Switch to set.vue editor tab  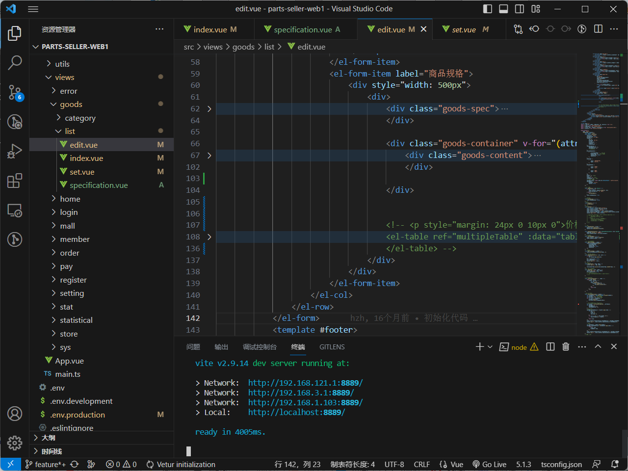pos(469,29)
